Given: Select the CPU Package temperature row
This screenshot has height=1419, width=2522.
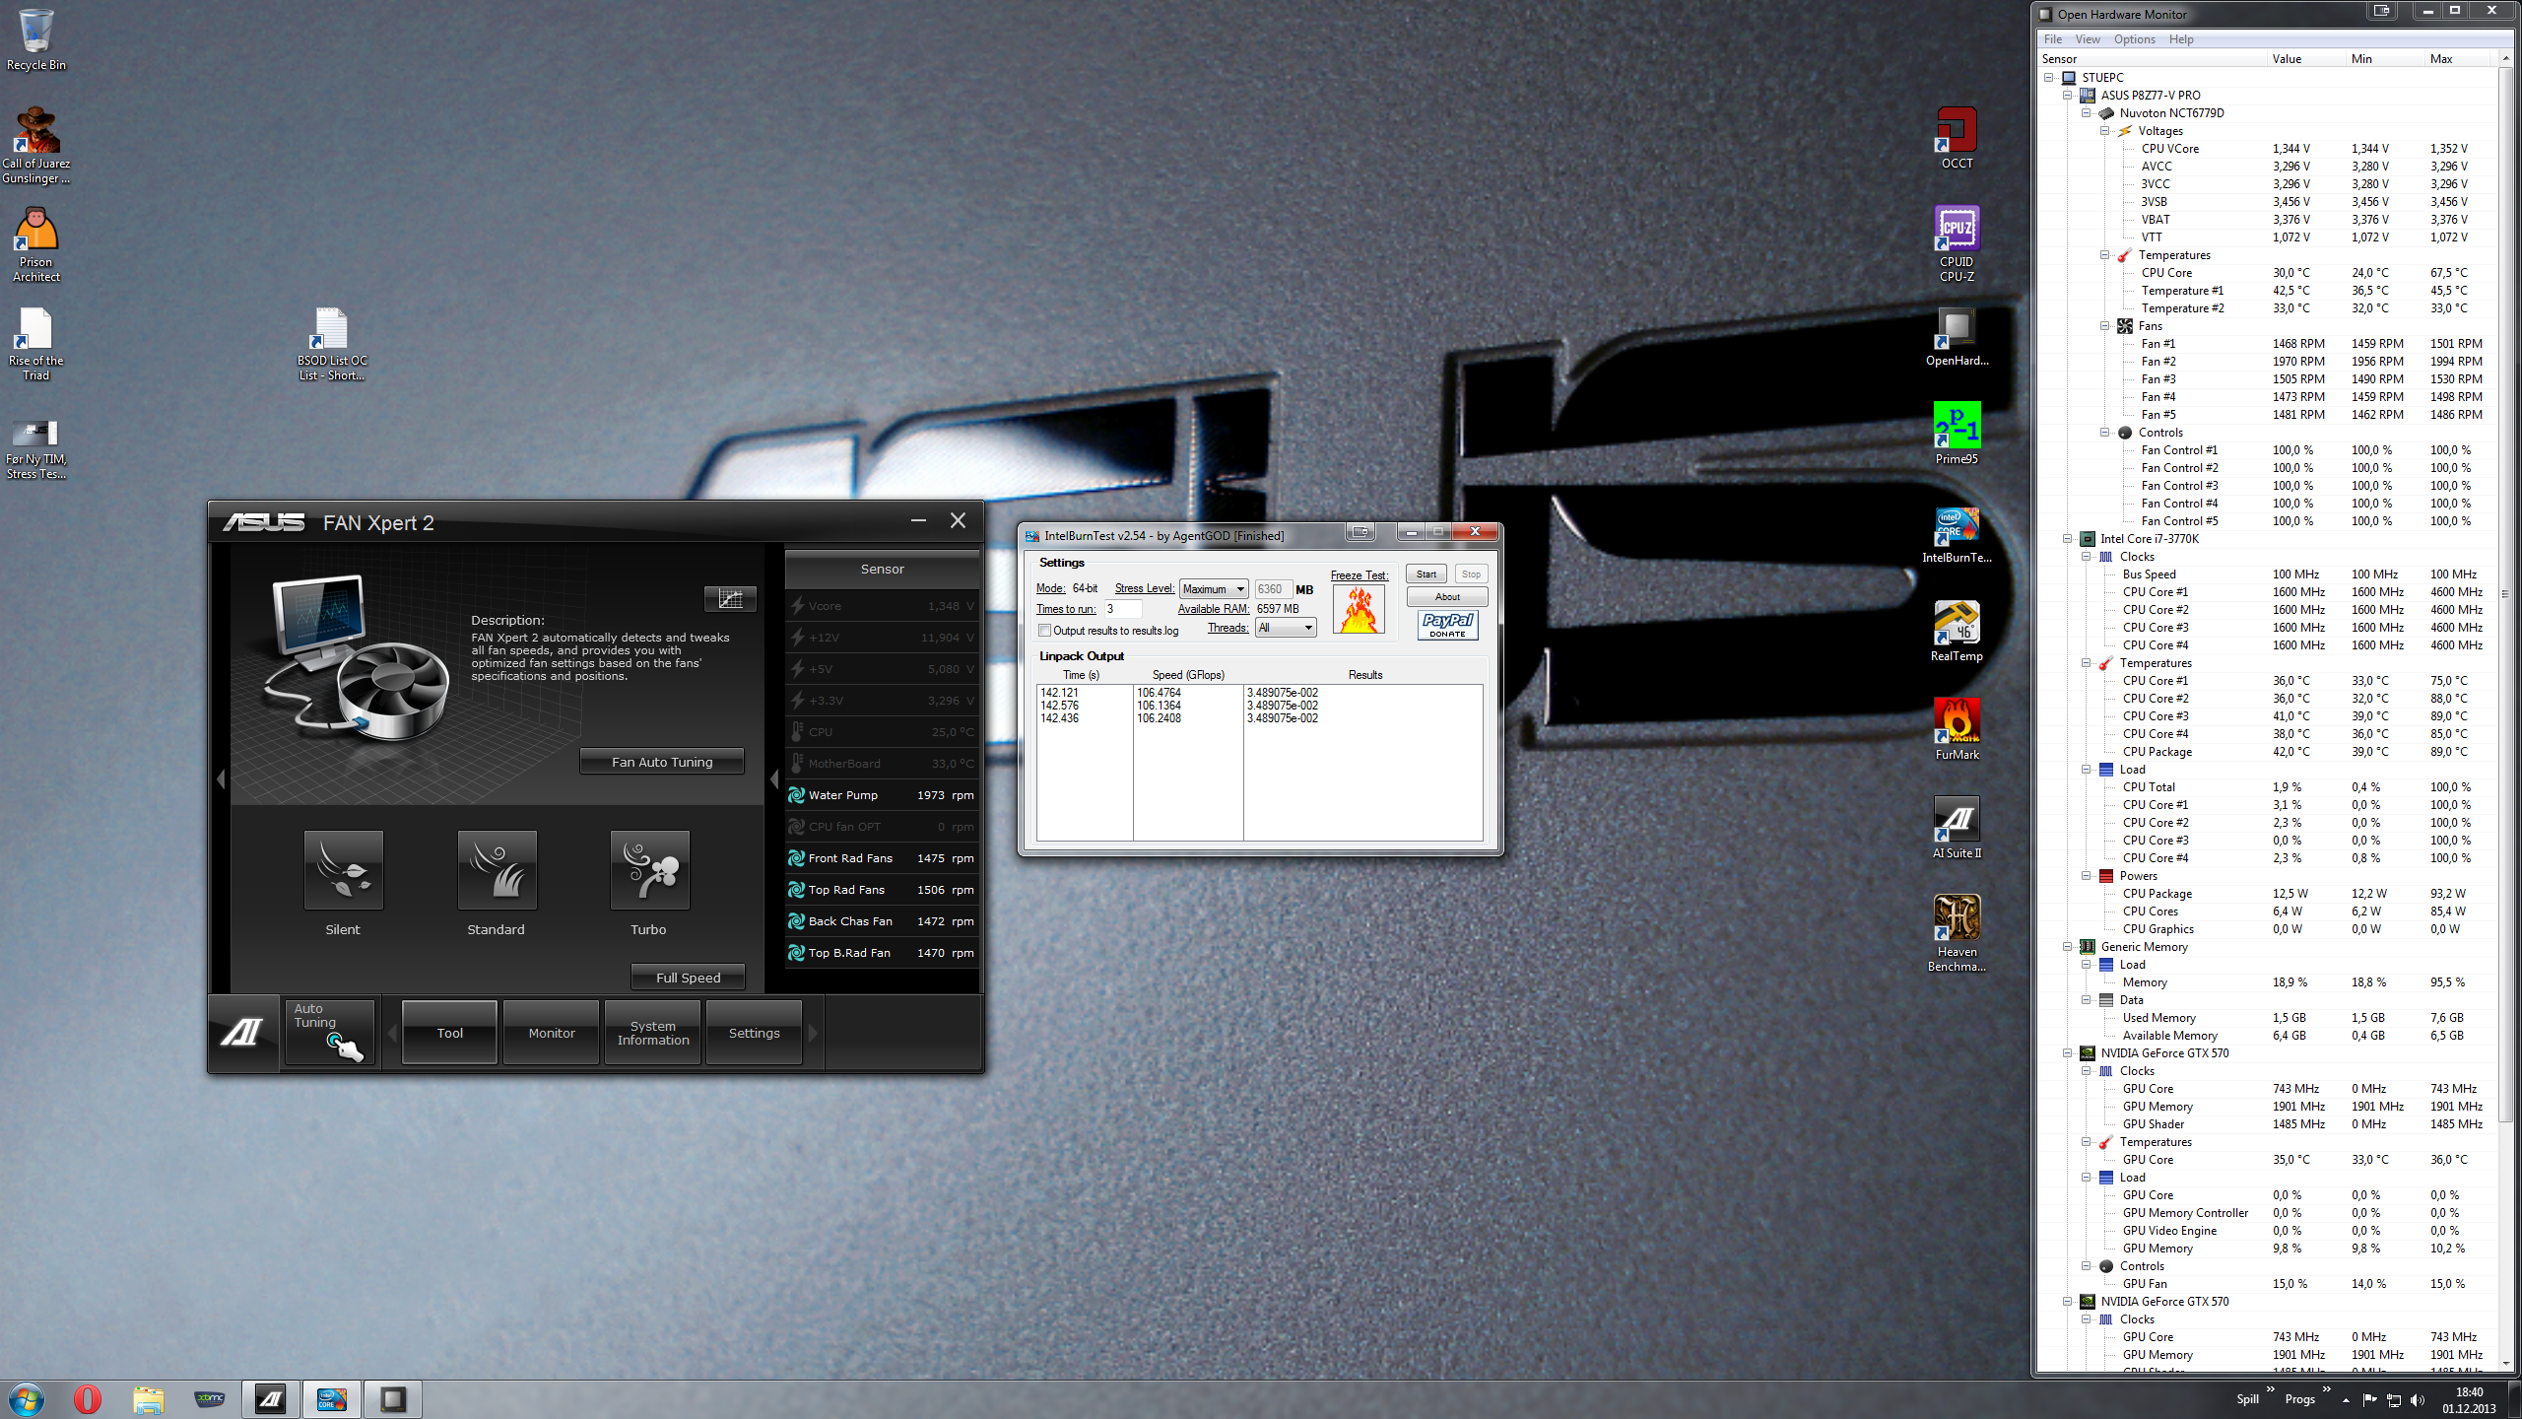Looking at the screenshot, I should tap(2267, 751).
